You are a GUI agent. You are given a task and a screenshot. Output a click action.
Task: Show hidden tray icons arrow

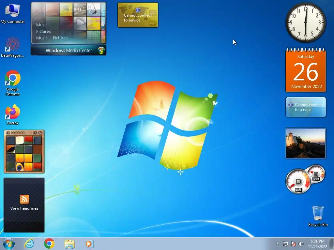pos(277,244)
